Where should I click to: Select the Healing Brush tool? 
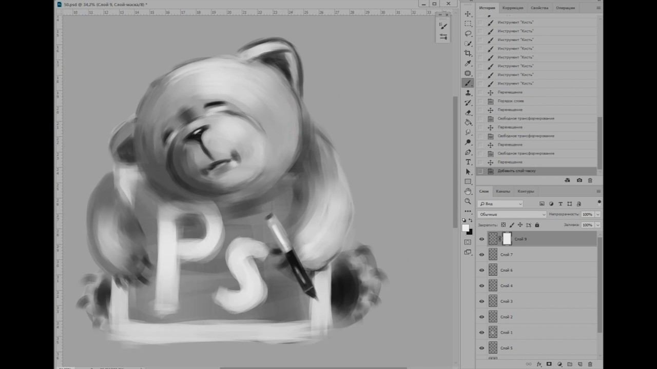[x=468, y=73]
